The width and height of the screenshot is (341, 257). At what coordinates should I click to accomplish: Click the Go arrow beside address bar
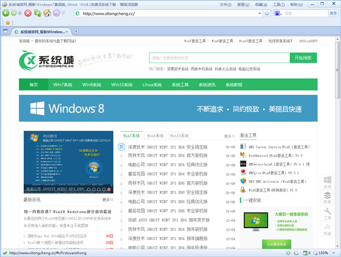tap(267, 14)
